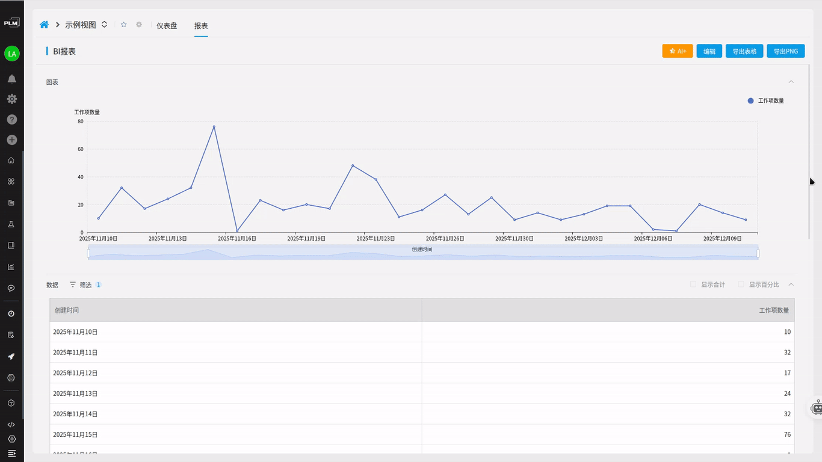Screen dimensions: 822x462
Task: Click value 76 in 工作项数量 column
Action: tap(787, 434)
